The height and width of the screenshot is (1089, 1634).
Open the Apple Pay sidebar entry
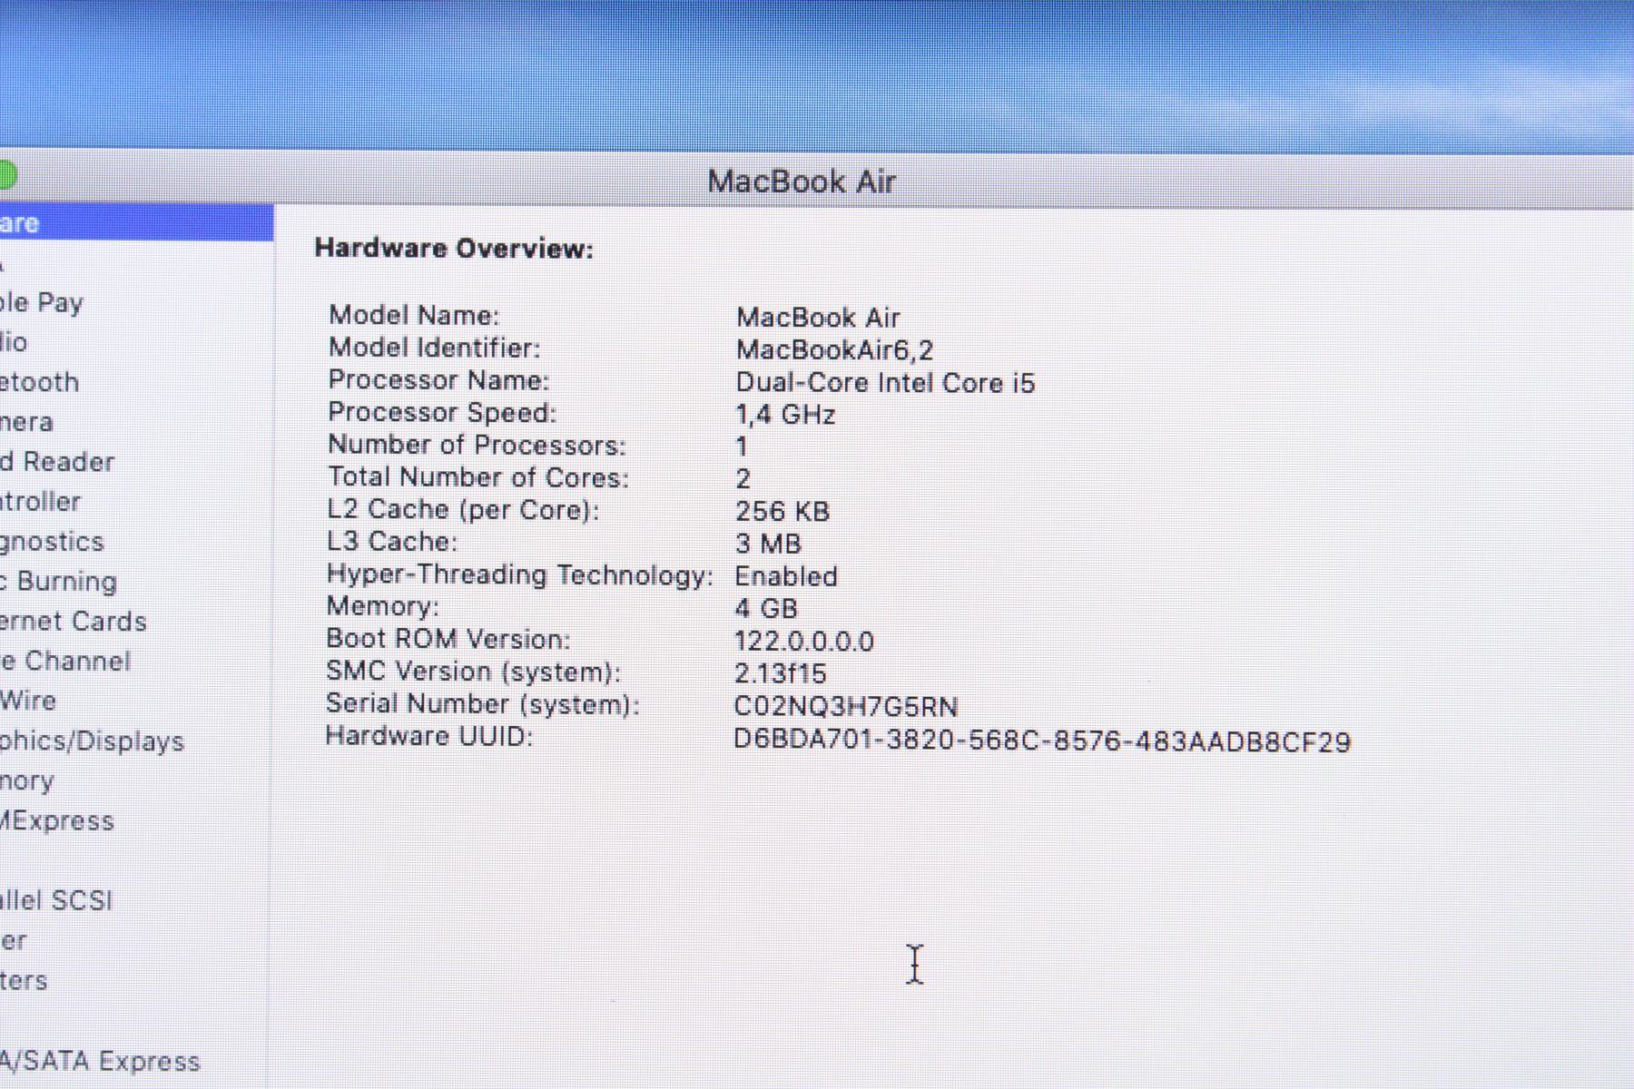(x=42, y=302)
